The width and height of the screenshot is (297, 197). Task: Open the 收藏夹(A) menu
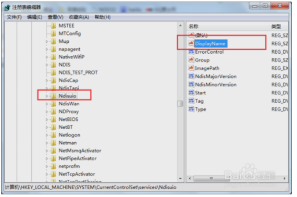pos(79,17)
